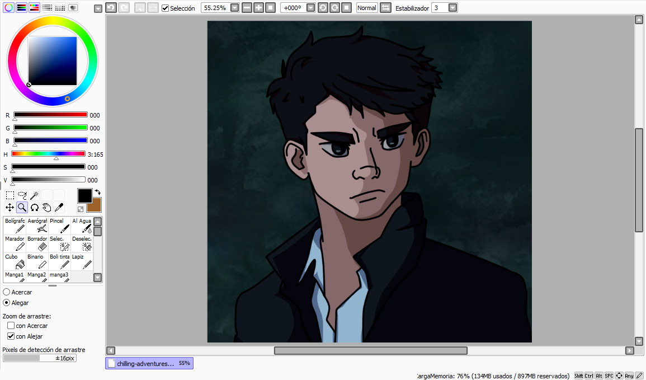This screenshot has width=646, height=380.
Task: Swap foreground and background colors
Action: (x=98, y=193)
